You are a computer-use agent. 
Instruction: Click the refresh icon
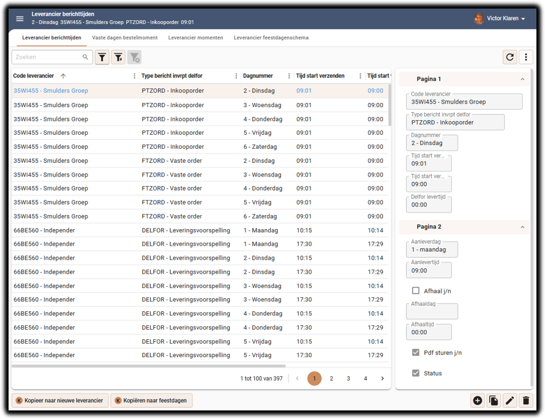pyautogui.click(x=509, y=57)
